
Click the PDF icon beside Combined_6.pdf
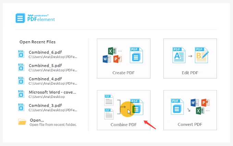tap(21, 54)
